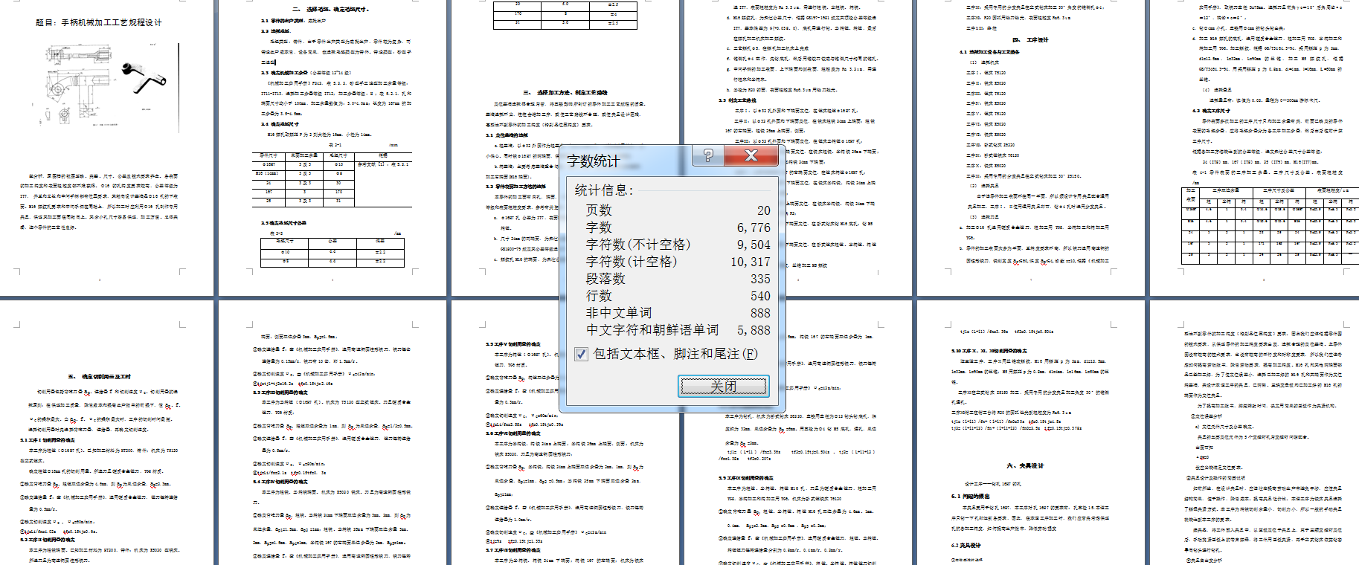The height and width of the screenshot is (565, 1359).
Task: Toggle the 包括文本框、脚注和尾注 checkbox
Action: pos(582,354)
